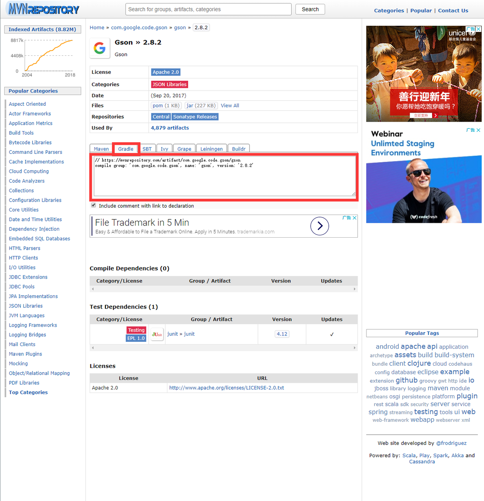Image resolution: width=484 pixels, height=501 pixels.
Task: Open Apache LICENSE-2.0.txt URL
Action: point(226,388)
